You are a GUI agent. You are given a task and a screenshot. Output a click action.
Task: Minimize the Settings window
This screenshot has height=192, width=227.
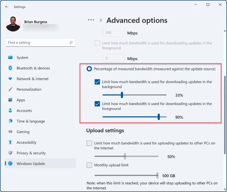(x=196, y=5)
